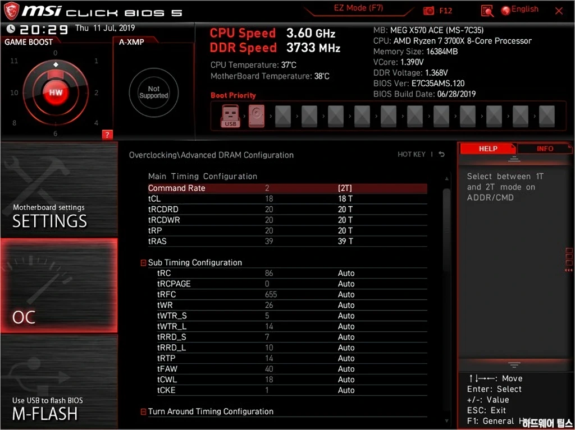Click the tRRD_L Auto value
This screenshot has width=575, height=430.
pos(346,347)
